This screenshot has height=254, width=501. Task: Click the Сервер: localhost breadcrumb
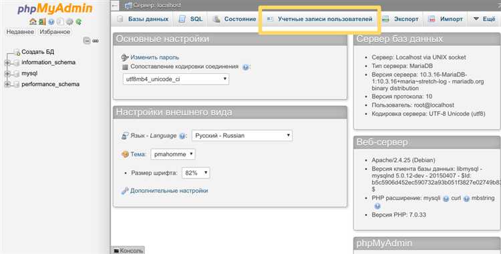[157, 5]
